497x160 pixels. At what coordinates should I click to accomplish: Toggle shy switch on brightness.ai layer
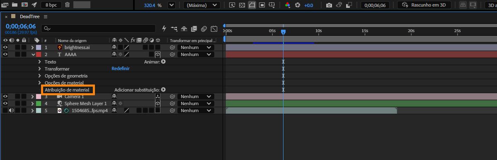114,47
